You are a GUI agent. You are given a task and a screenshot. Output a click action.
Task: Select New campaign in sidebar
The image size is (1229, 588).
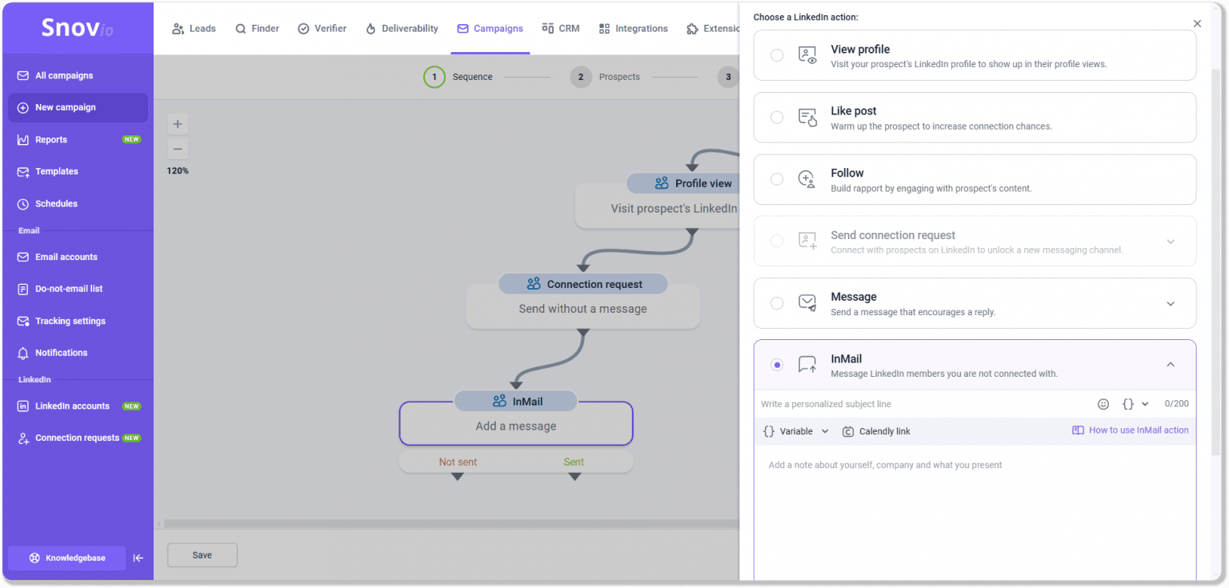[x=78, y=107]
